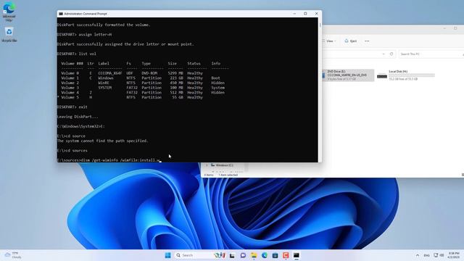Image resolution: width=464 pixels, height=261 pixels.
Task: Open the Recycle Bin desktop icon
Action: coord(9,35)
